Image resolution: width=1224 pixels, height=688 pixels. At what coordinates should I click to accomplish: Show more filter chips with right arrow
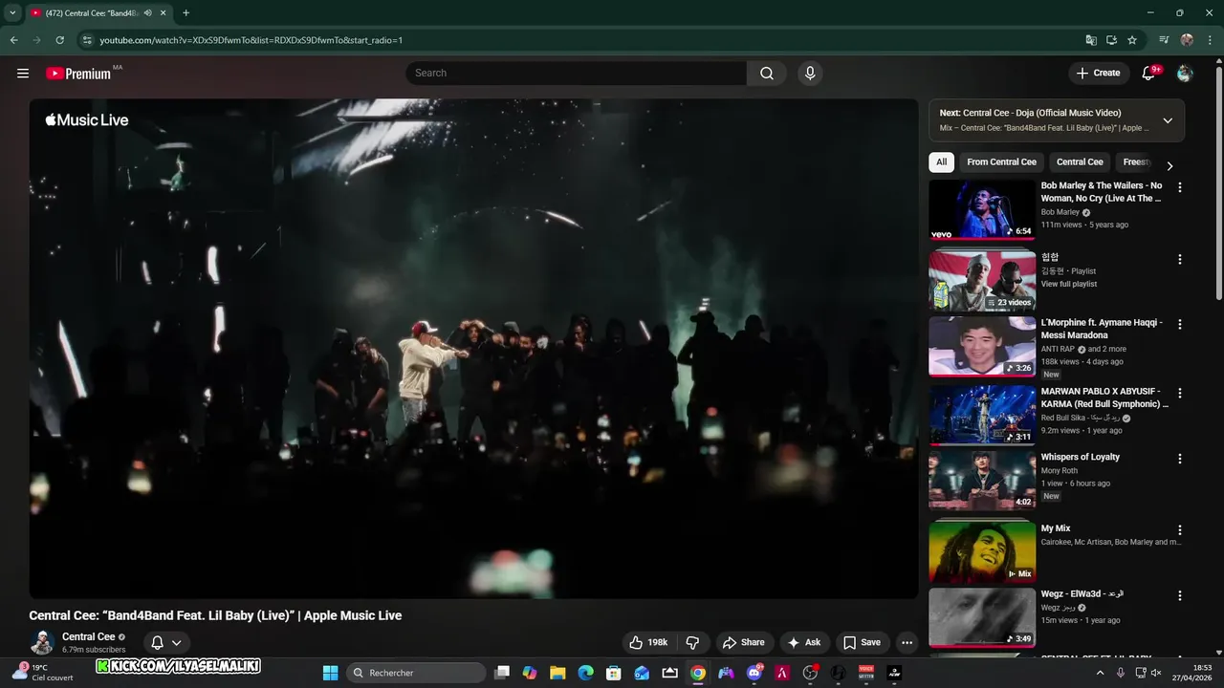tap(1169, 165)
